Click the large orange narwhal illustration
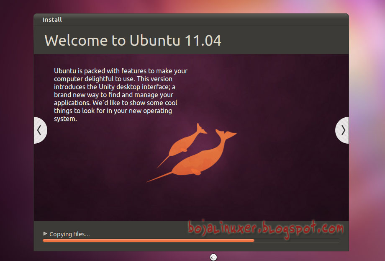Viewport: 385px width, 261px height. pyautogui.click(x=196, y=157)
